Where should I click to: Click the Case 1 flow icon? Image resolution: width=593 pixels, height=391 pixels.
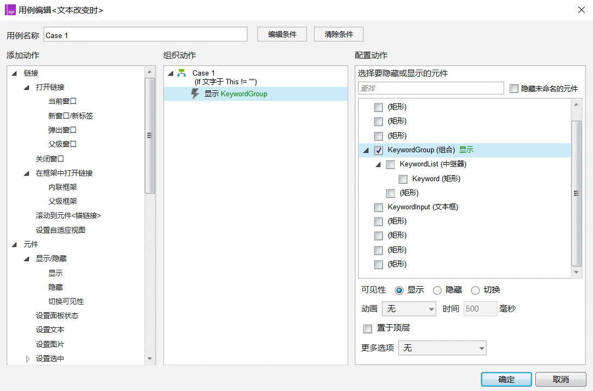tap(182, 73)
